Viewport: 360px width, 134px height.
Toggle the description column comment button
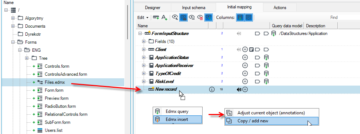tap(249, 17)
